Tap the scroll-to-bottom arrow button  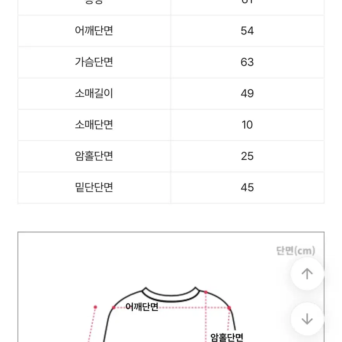click(x=307, y=319)
